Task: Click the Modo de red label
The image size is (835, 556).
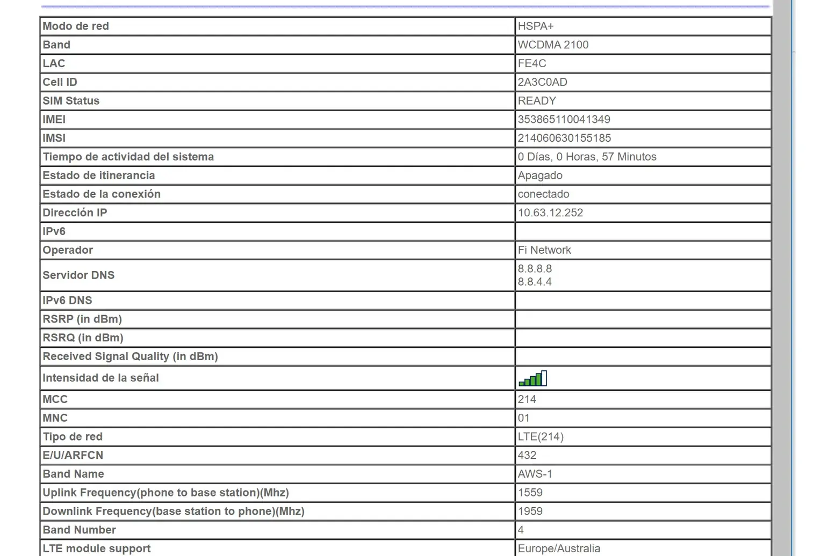Action: click(x=76, y=26)
